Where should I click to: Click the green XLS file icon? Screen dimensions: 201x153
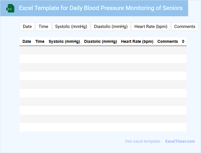11,8
